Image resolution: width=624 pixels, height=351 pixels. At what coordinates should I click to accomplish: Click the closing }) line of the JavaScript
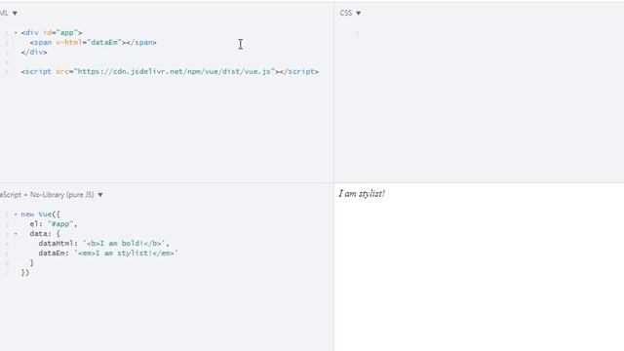tap(25, 273)
